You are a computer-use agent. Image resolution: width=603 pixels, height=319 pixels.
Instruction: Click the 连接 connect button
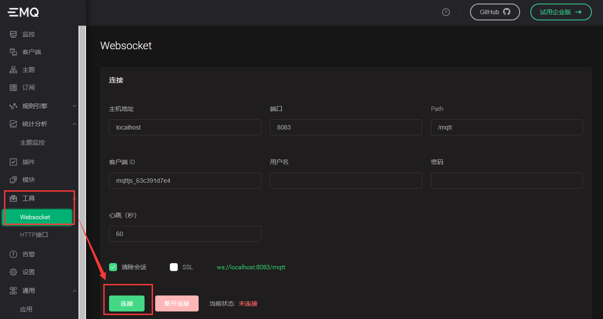(128, 303)
